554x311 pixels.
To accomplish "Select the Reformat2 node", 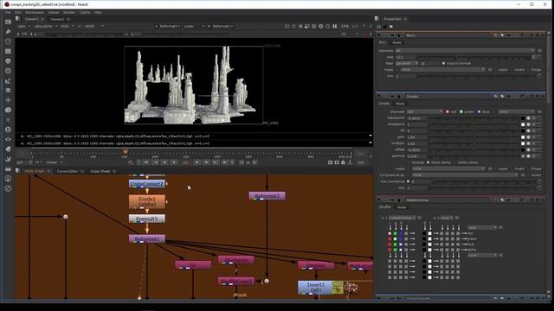I will (267, 196).
